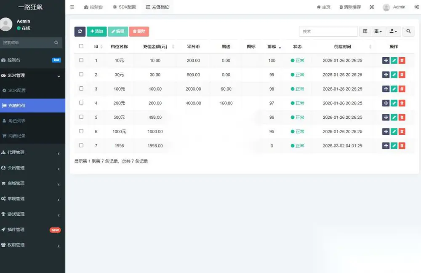Click the drag-sort icon for row 30元
The height and width of the screenshot is (273, 421).
386,75
